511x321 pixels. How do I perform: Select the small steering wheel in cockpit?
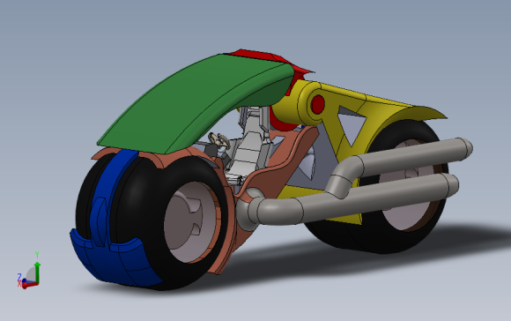219,140
